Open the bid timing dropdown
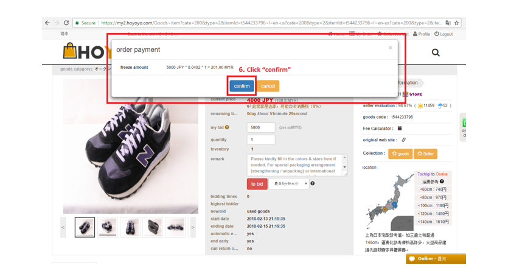 (289, 183)
